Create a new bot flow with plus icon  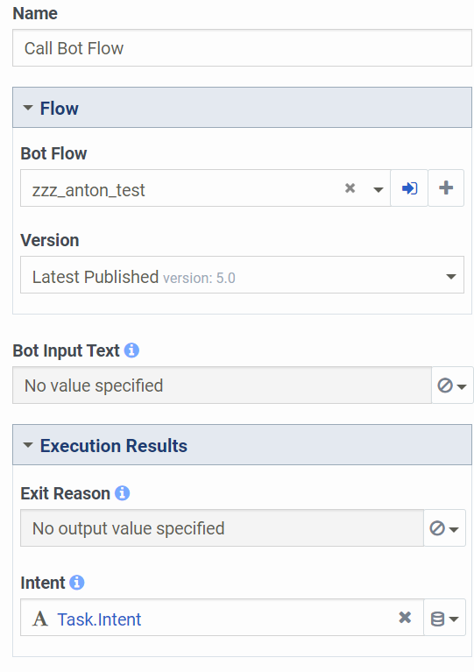(446, 188)
